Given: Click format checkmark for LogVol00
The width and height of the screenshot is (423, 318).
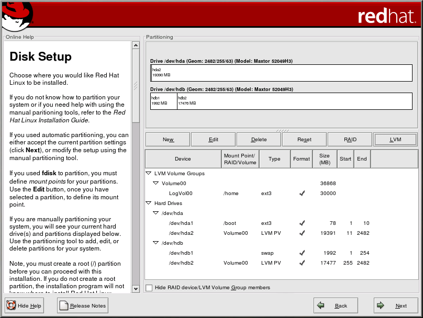Looking at the screenshot, I should coord(302,194).
